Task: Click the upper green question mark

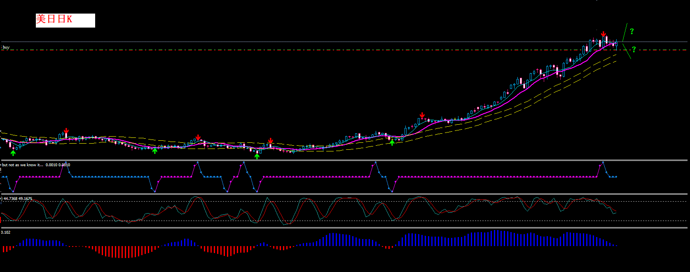Action: 632,31
